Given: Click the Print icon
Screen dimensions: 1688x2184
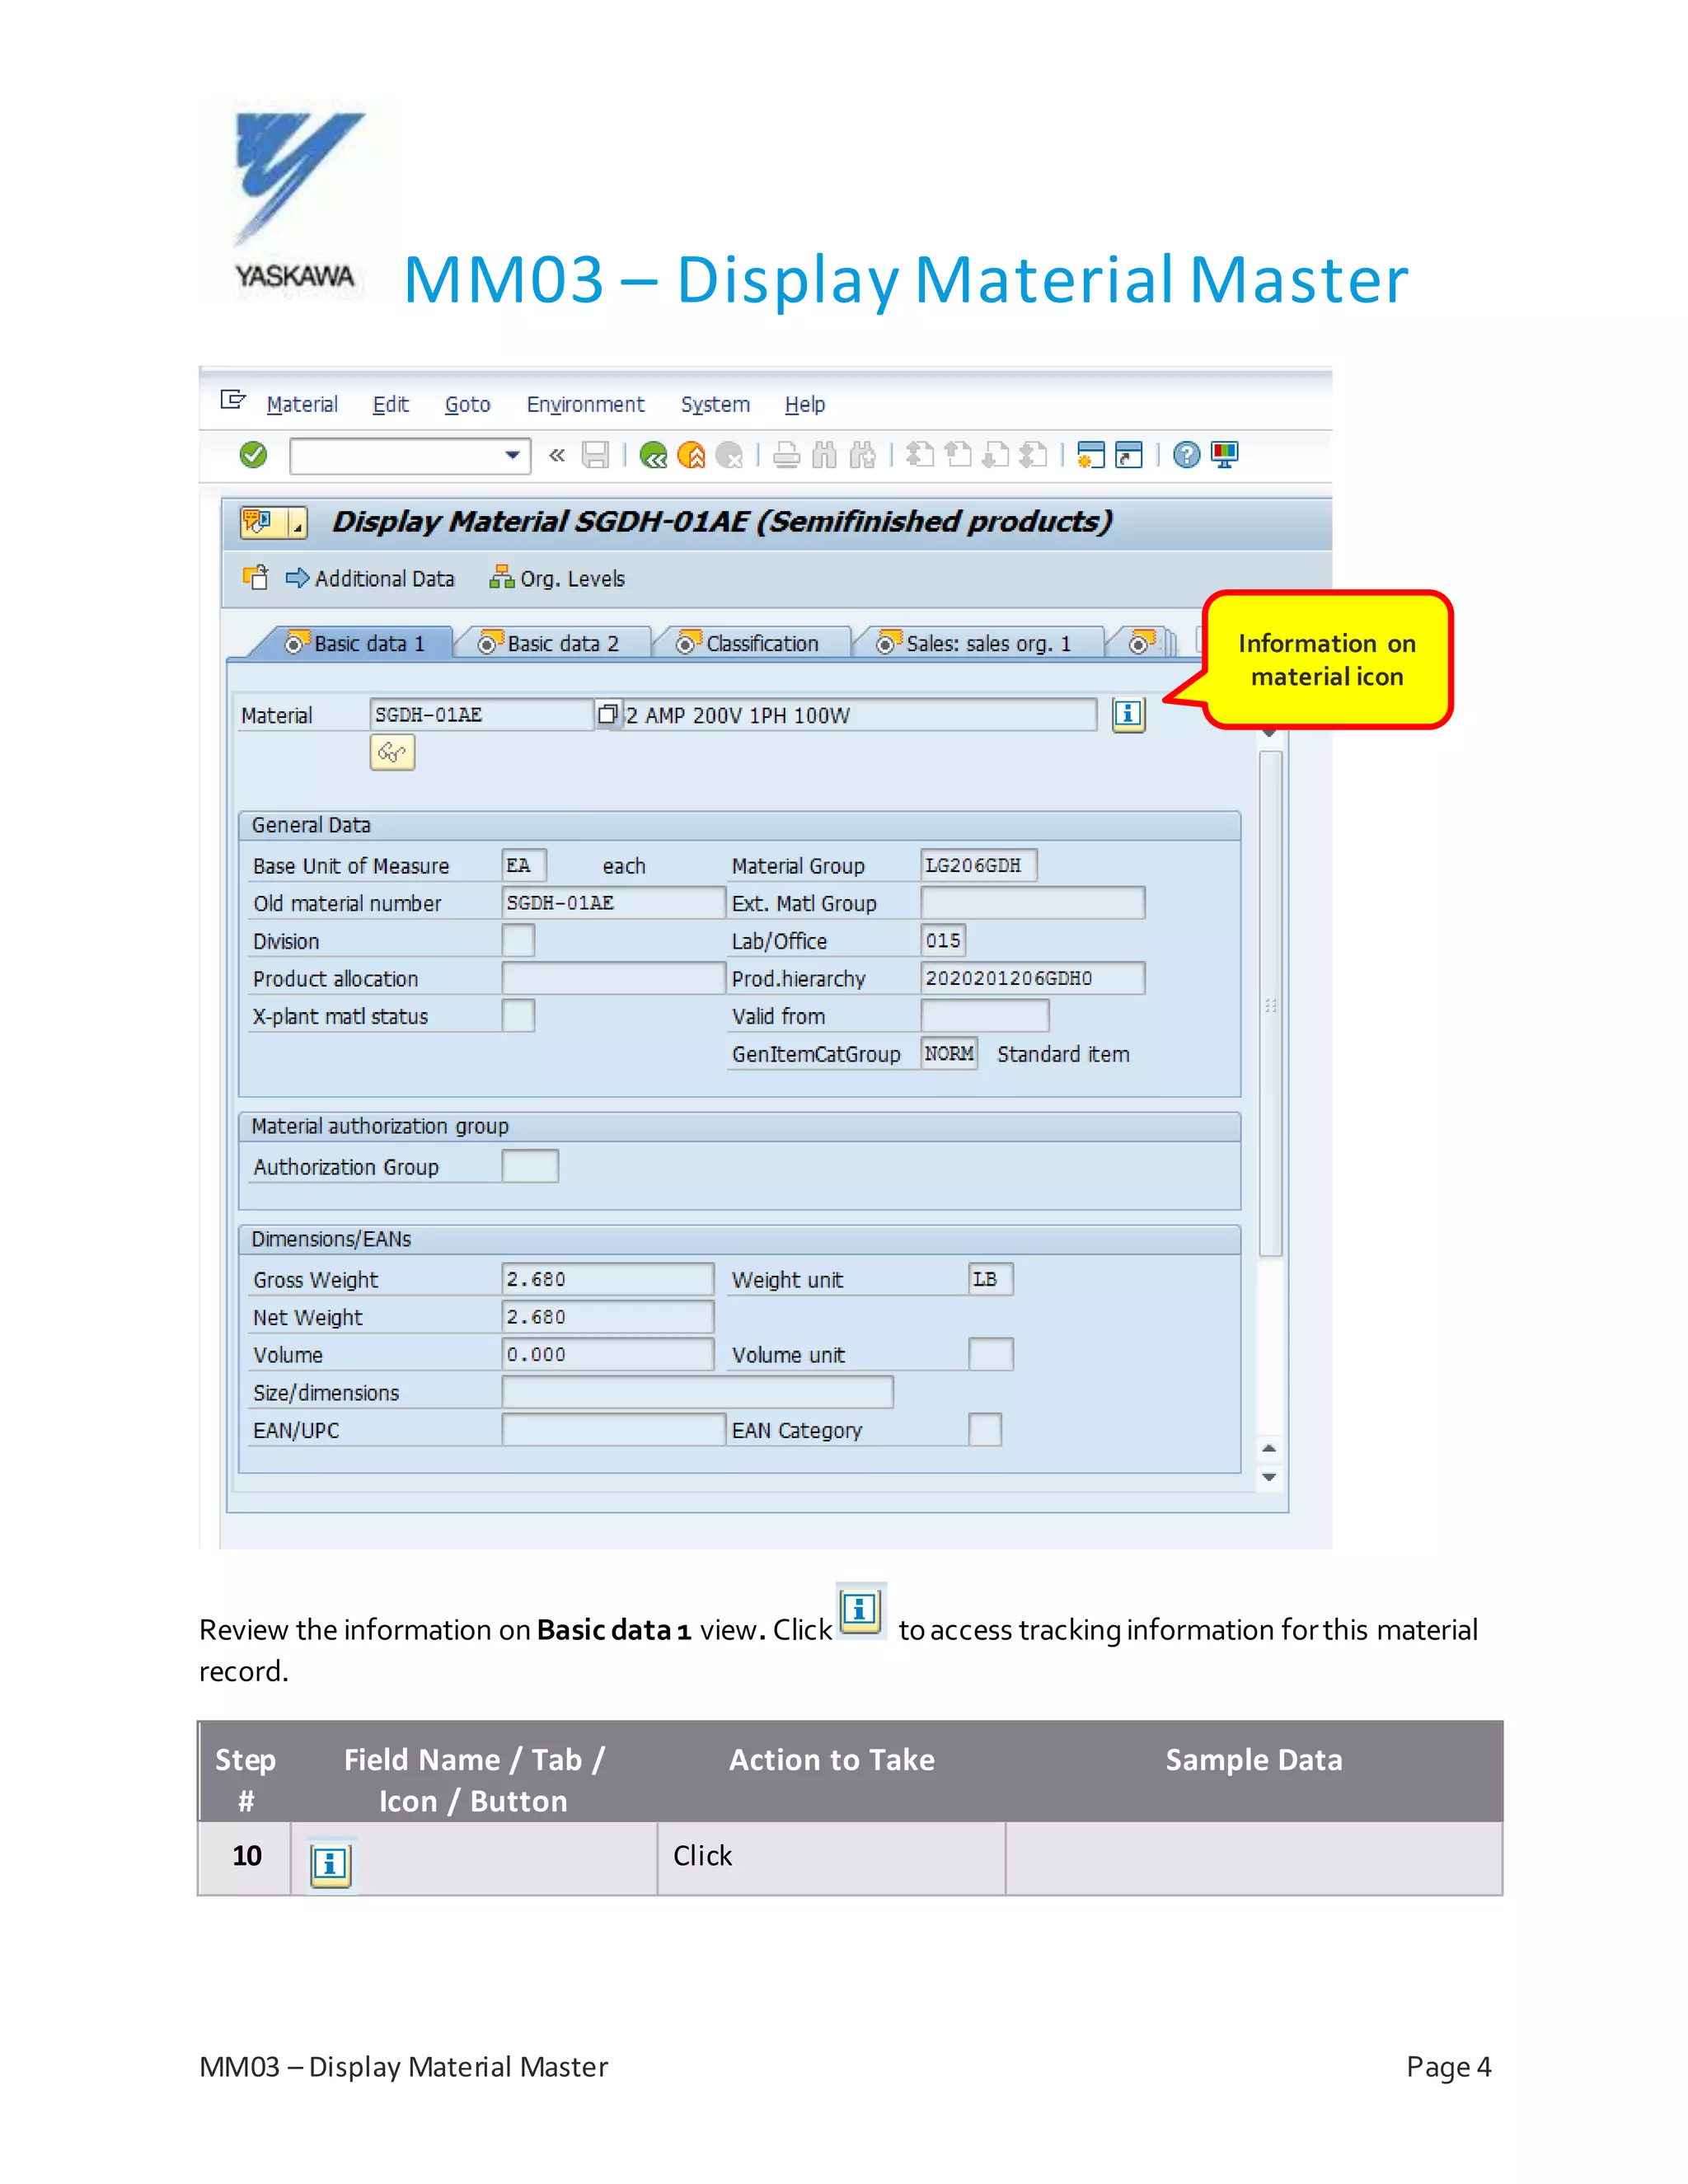Looking at the screenshot, I should point(786,455).
